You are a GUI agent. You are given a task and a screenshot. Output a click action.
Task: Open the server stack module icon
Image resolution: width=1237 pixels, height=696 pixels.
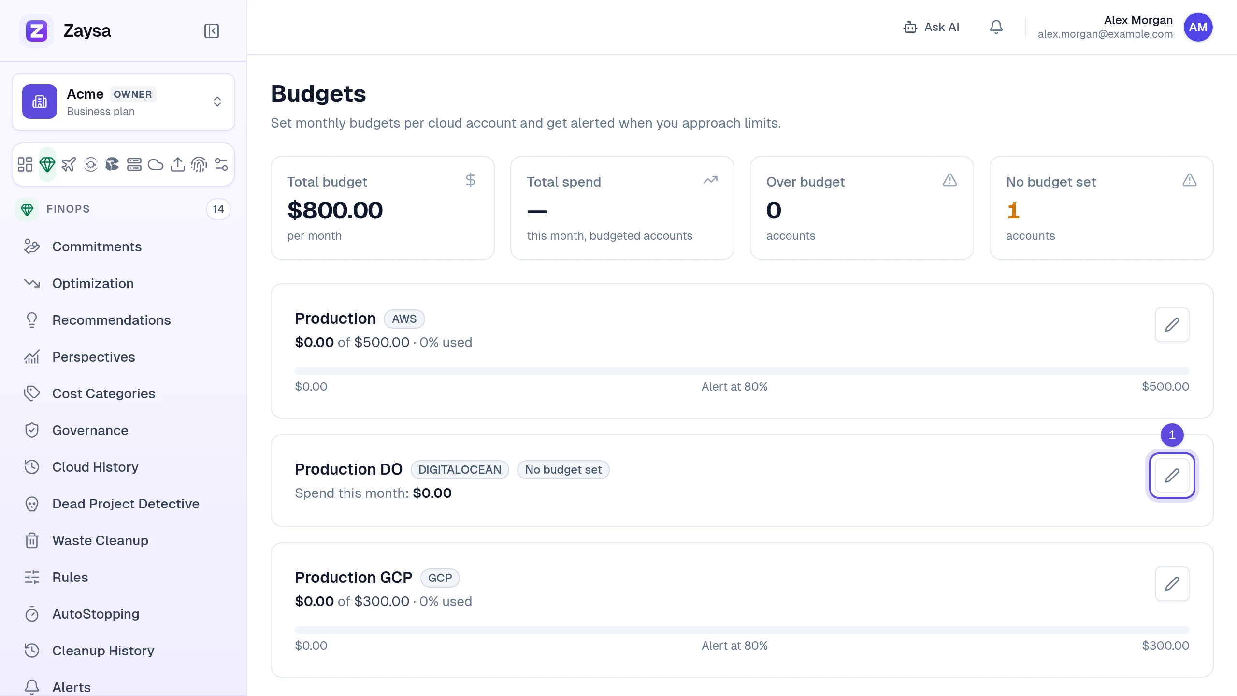[x=134, y=164]
